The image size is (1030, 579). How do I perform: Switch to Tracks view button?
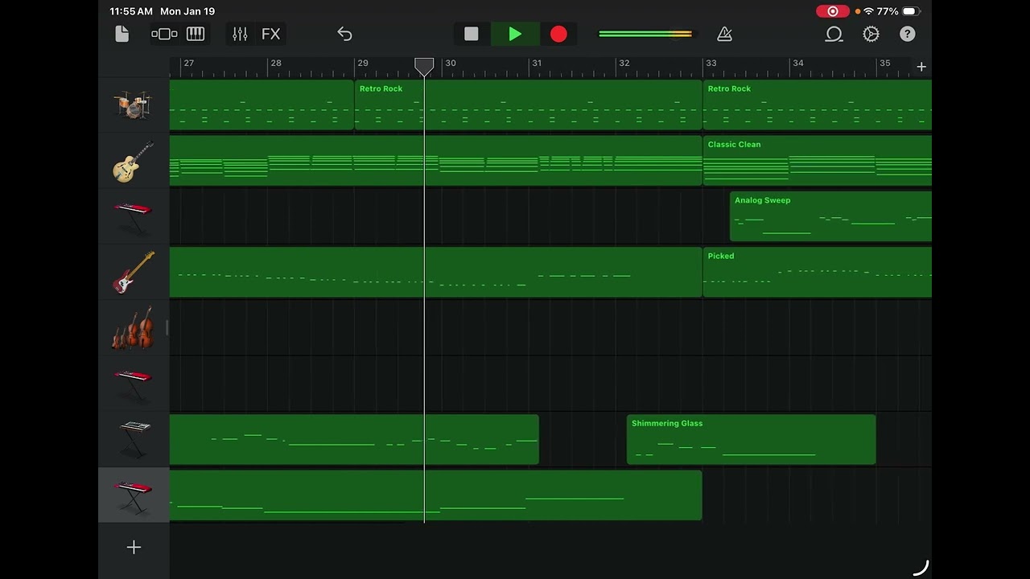164,34
